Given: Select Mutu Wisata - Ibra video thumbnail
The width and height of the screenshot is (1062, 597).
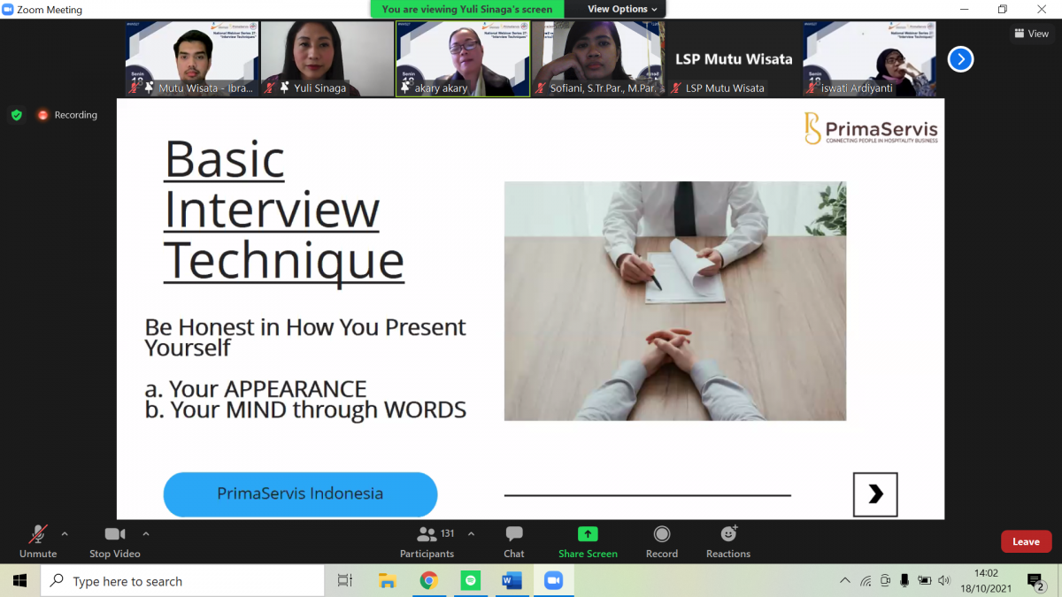Looking at the screenshot, I should (x=192, y=58).
